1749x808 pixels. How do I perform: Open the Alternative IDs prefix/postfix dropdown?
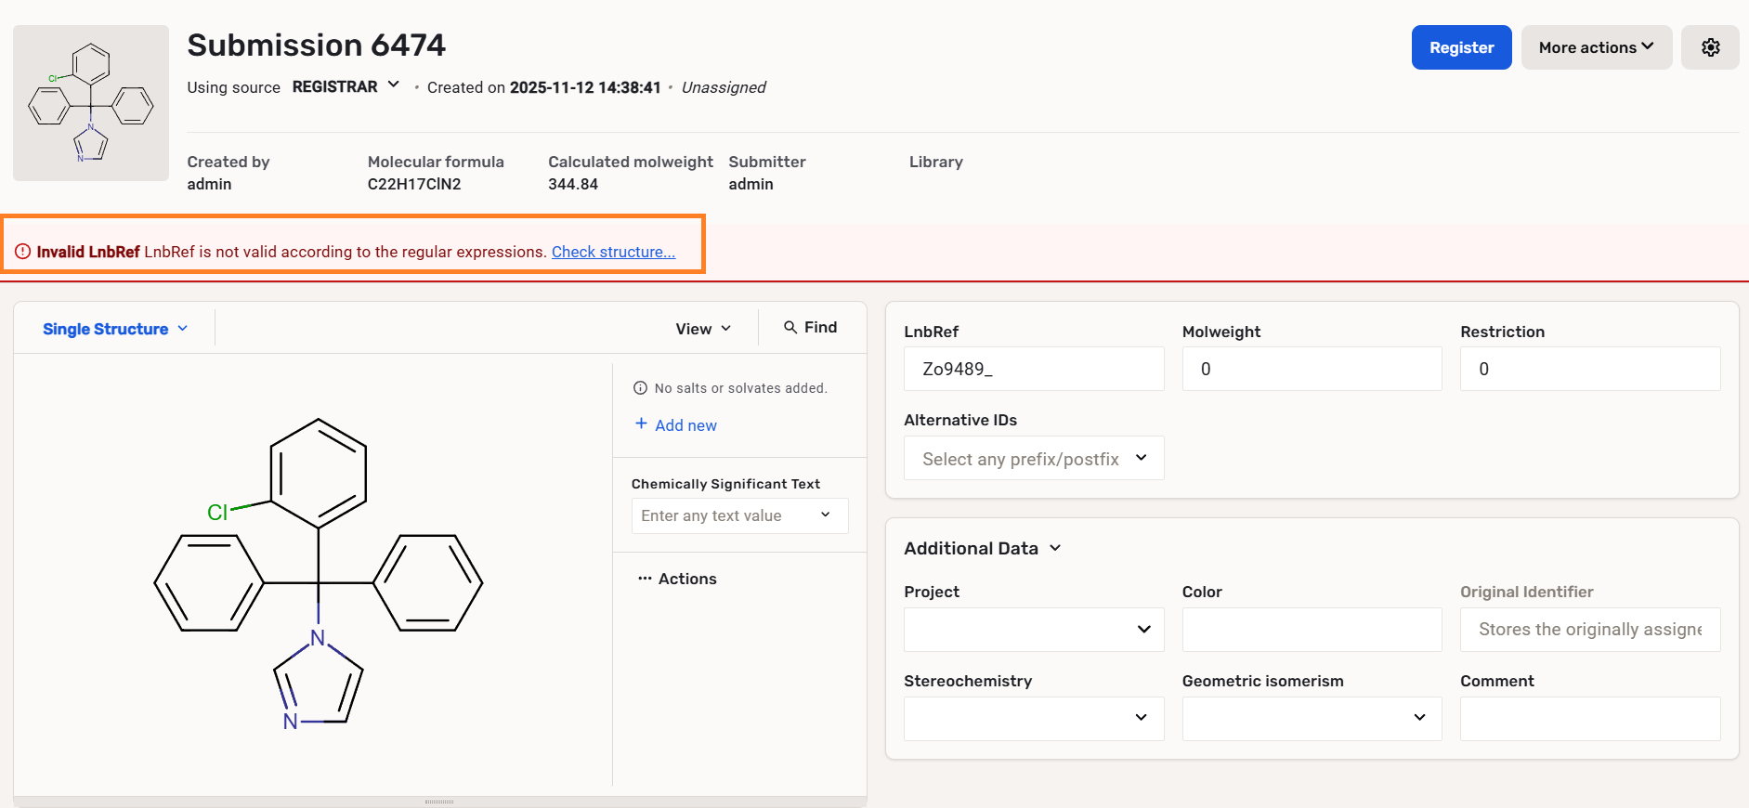click(x=1033, y=459)
